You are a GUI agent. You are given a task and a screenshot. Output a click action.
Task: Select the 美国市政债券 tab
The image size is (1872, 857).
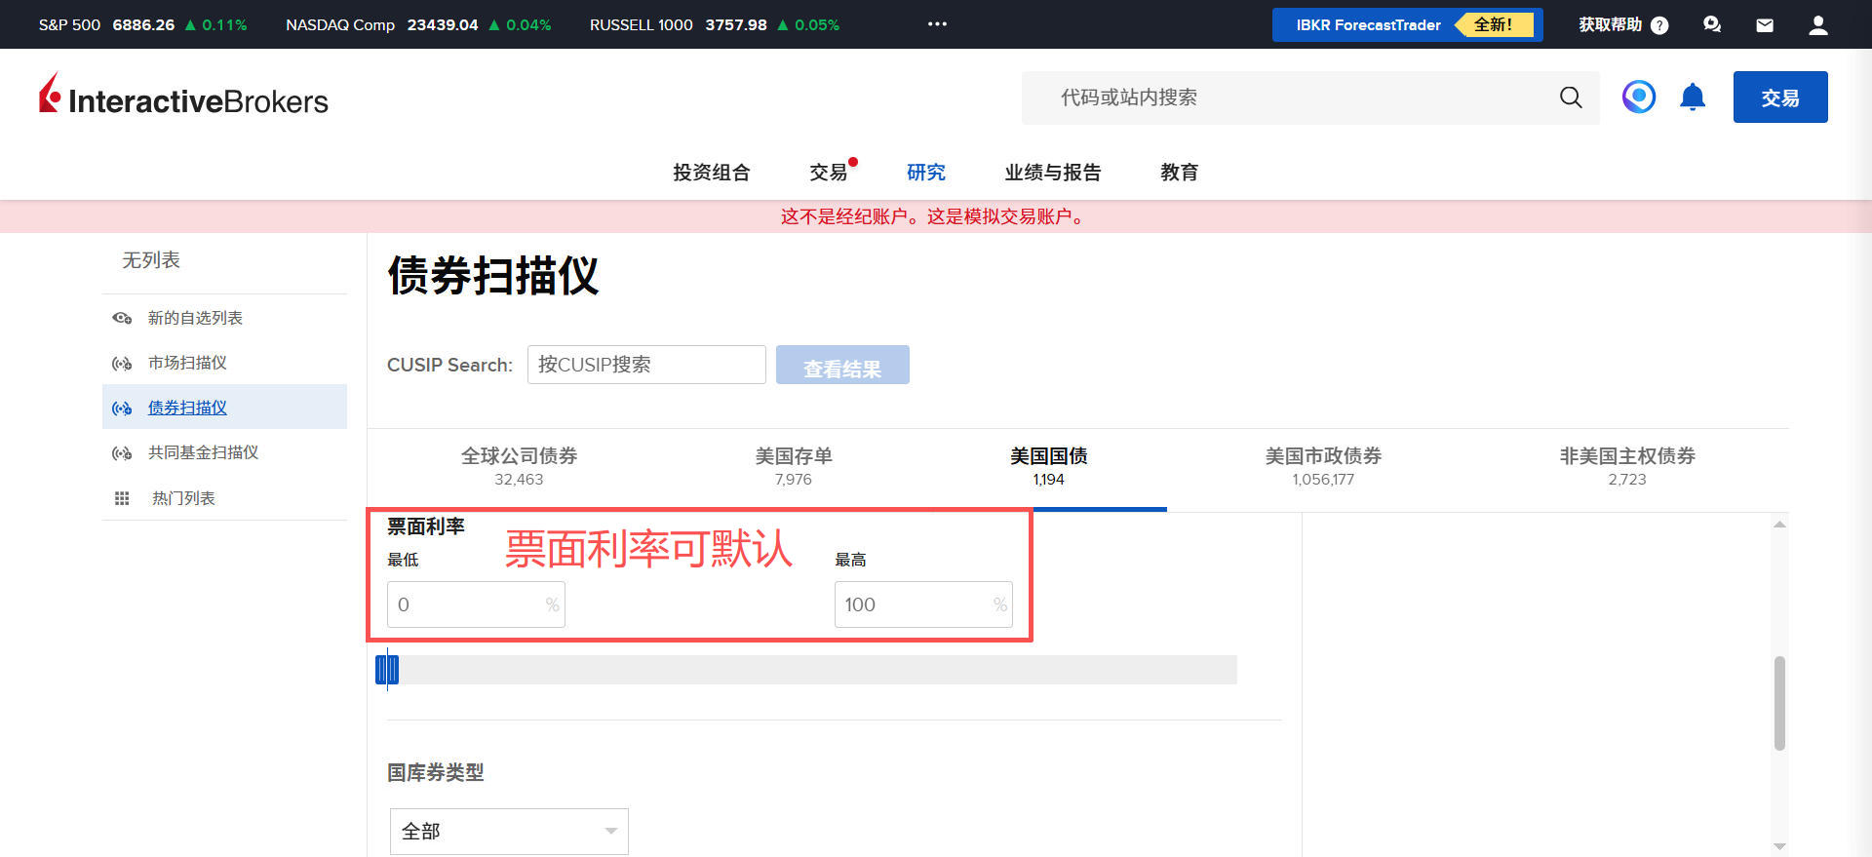1323,466
